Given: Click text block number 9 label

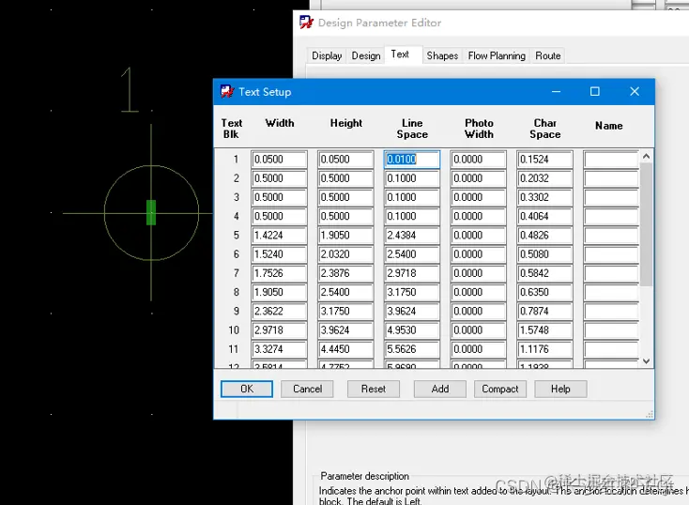Looking at the screenshot, I should [x=236, y=312].
